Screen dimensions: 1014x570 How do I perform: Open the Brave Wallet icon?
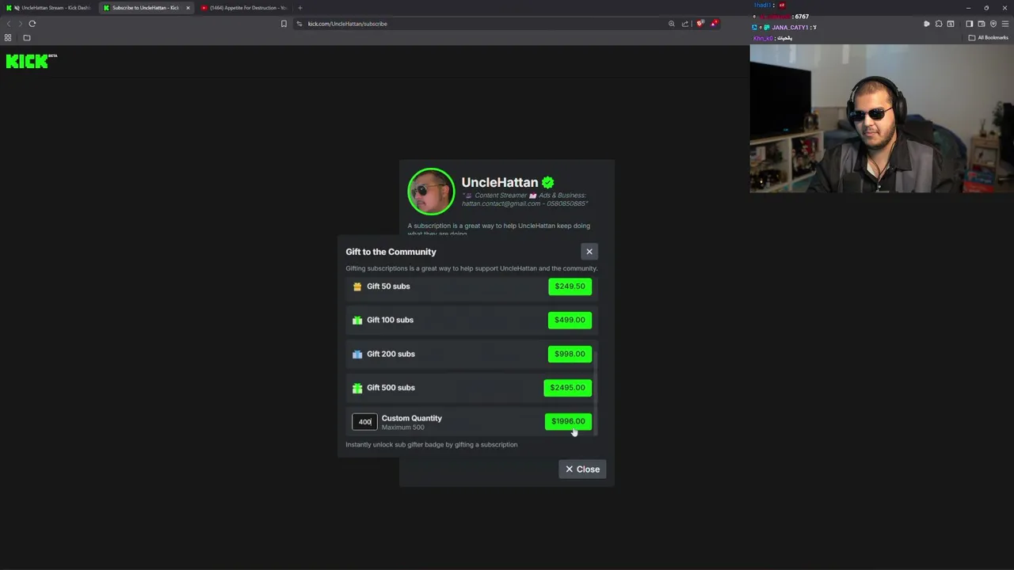[982, 24]
